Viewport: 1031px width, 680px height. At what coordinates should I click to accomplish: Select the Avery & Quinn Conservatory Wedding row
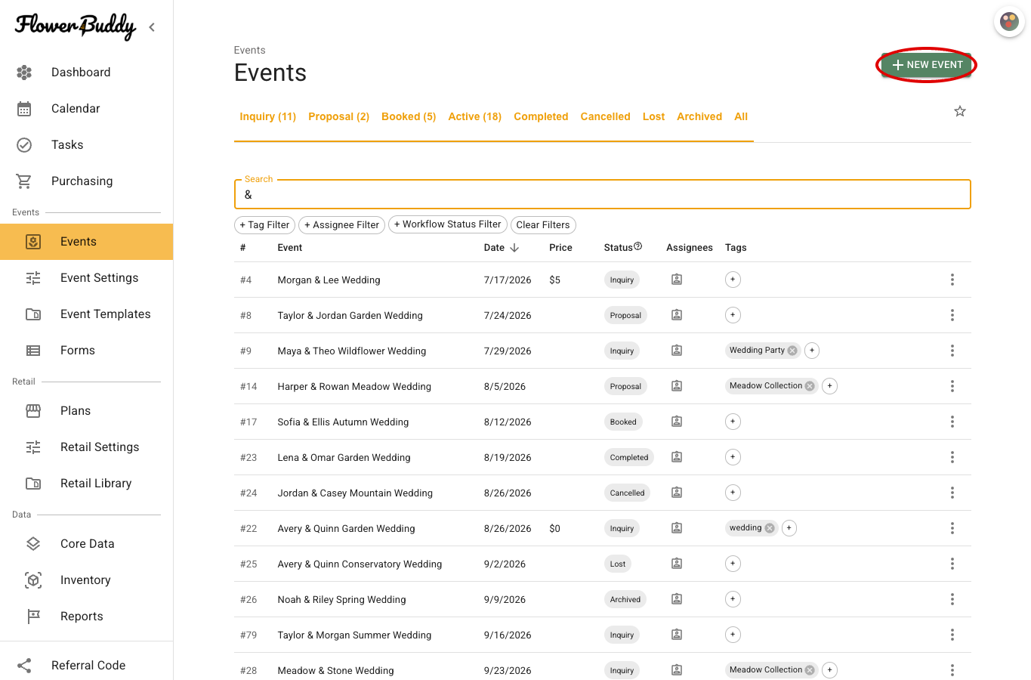pos(602,564)
